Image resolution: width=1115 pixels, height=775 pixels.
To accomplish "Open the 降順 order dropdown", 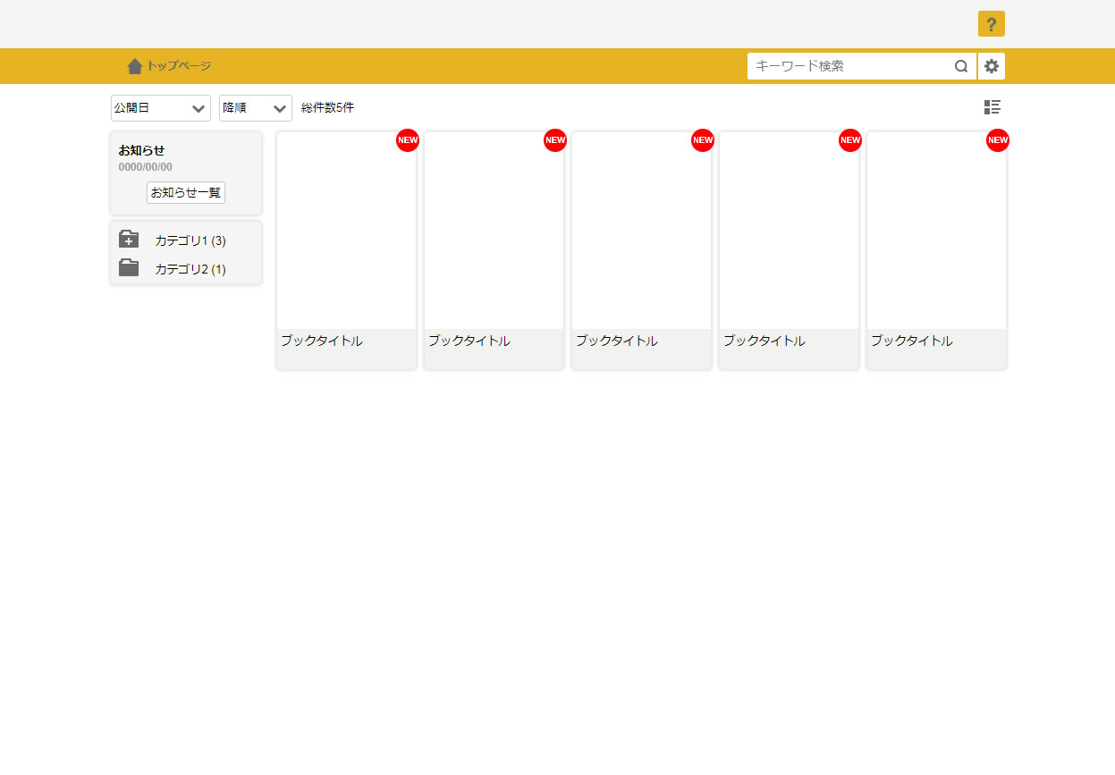I will 256,108.
